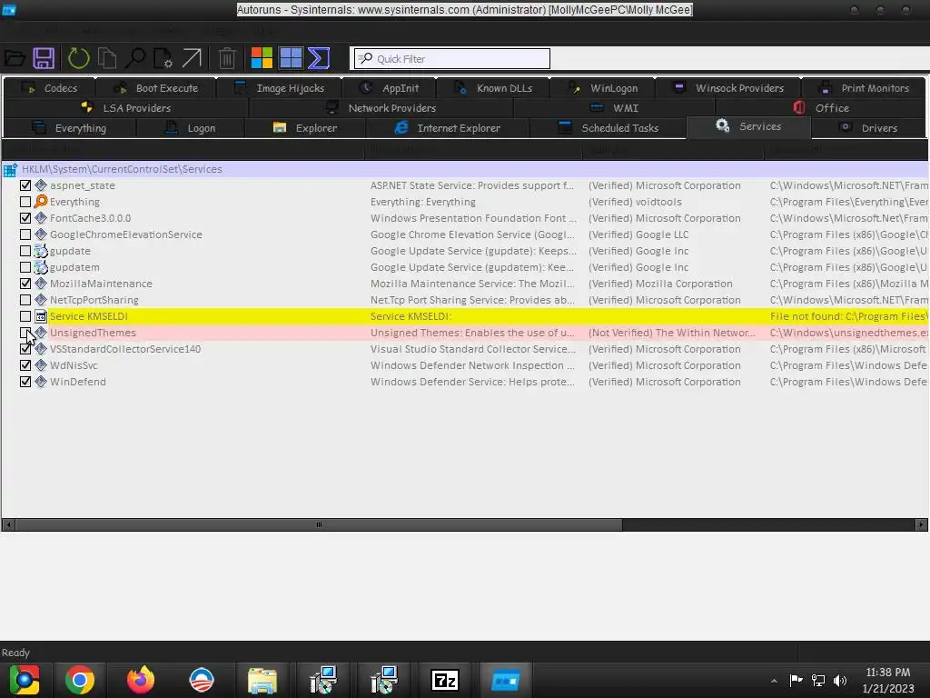930x698 pixels.
Task: Click the gupdate service icon
Action: click(x=40, y=251)
